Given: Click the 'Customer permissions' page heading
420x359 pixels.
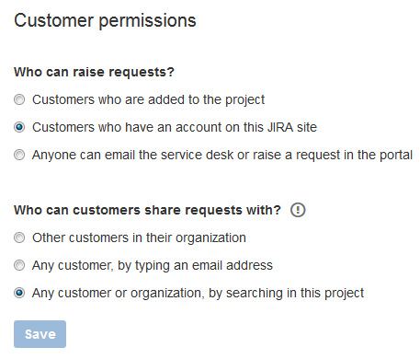Looking at the screenshot, I should click(105, 21).
